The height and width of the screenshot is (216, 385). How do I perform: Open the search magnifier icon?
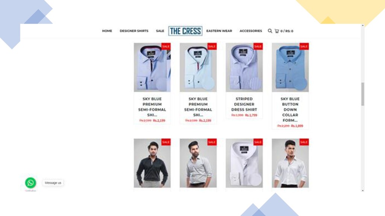click(x=270, y=31)
